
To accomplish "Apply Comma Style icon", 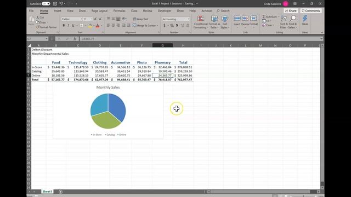I will pos(177,26).
